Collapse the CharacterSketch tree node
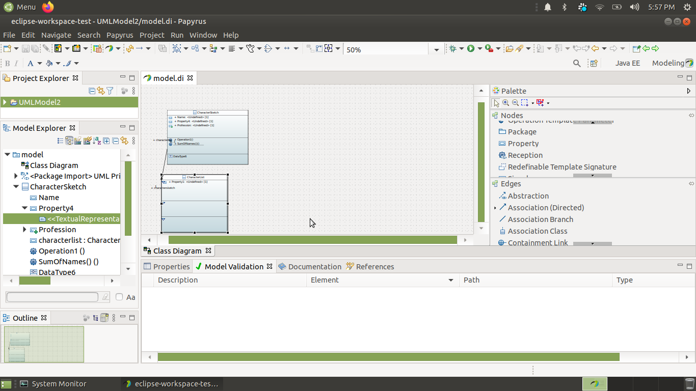Viewport: 696px width, 391px height. tap(16, 186)
